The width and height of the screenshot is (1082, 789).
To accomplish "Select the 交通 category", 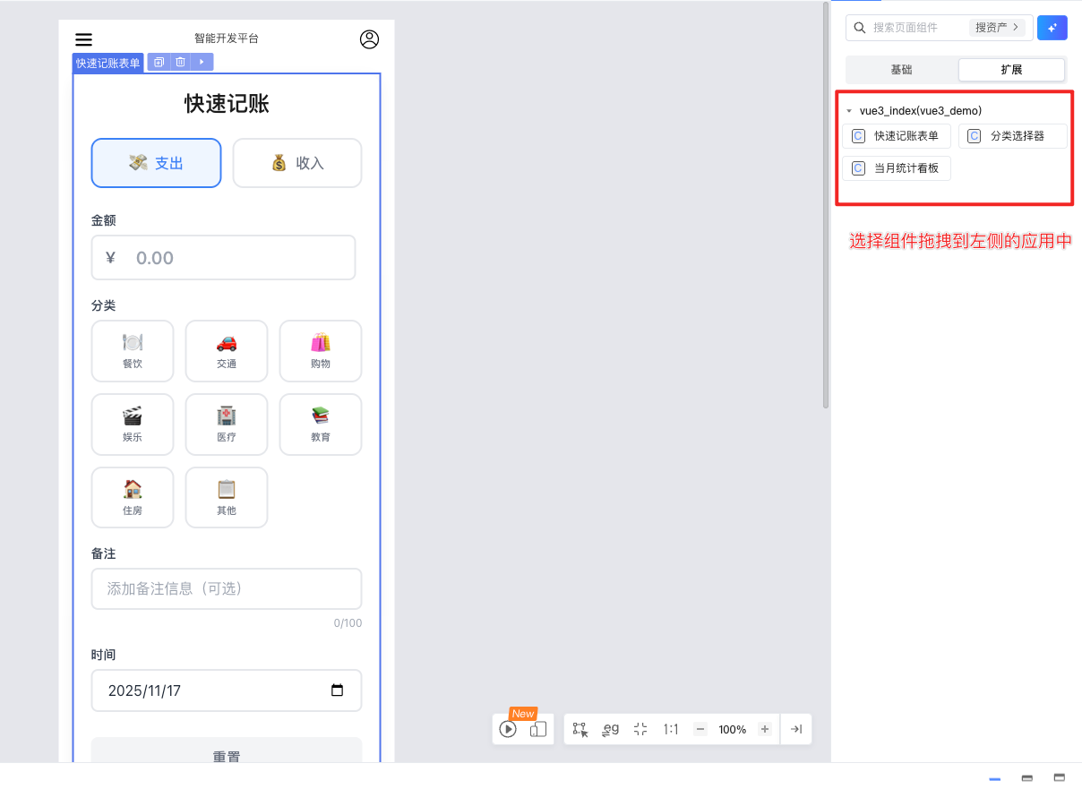I will pyautogui.click(x=227, y=350).
